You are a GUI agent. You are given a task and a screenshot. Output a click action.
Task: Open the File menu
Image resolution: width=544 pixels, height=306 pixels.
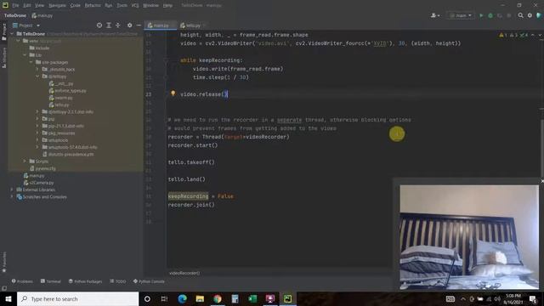(15, 6)
